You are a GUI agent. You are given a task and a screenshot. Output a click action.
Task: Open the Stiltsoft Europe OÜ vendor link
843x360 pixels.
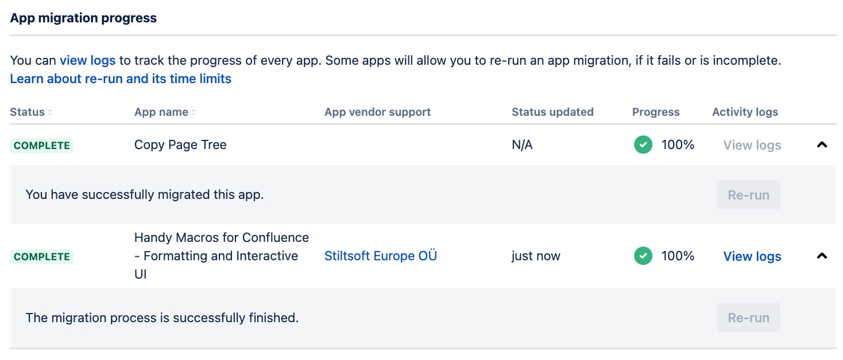[x=381, y=256]
